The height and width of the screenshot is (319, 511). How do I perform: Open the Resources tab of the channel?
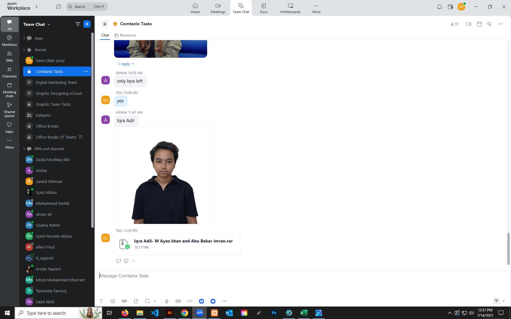pos(125,35)
